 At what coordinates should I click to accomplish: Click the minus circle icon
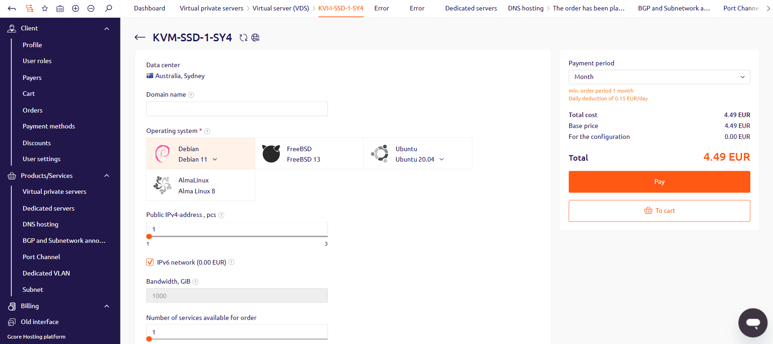tap(91, 8)
